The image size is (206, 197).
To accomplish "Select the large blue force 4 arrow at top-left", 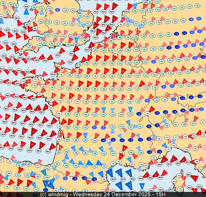I will click(26, 11).
